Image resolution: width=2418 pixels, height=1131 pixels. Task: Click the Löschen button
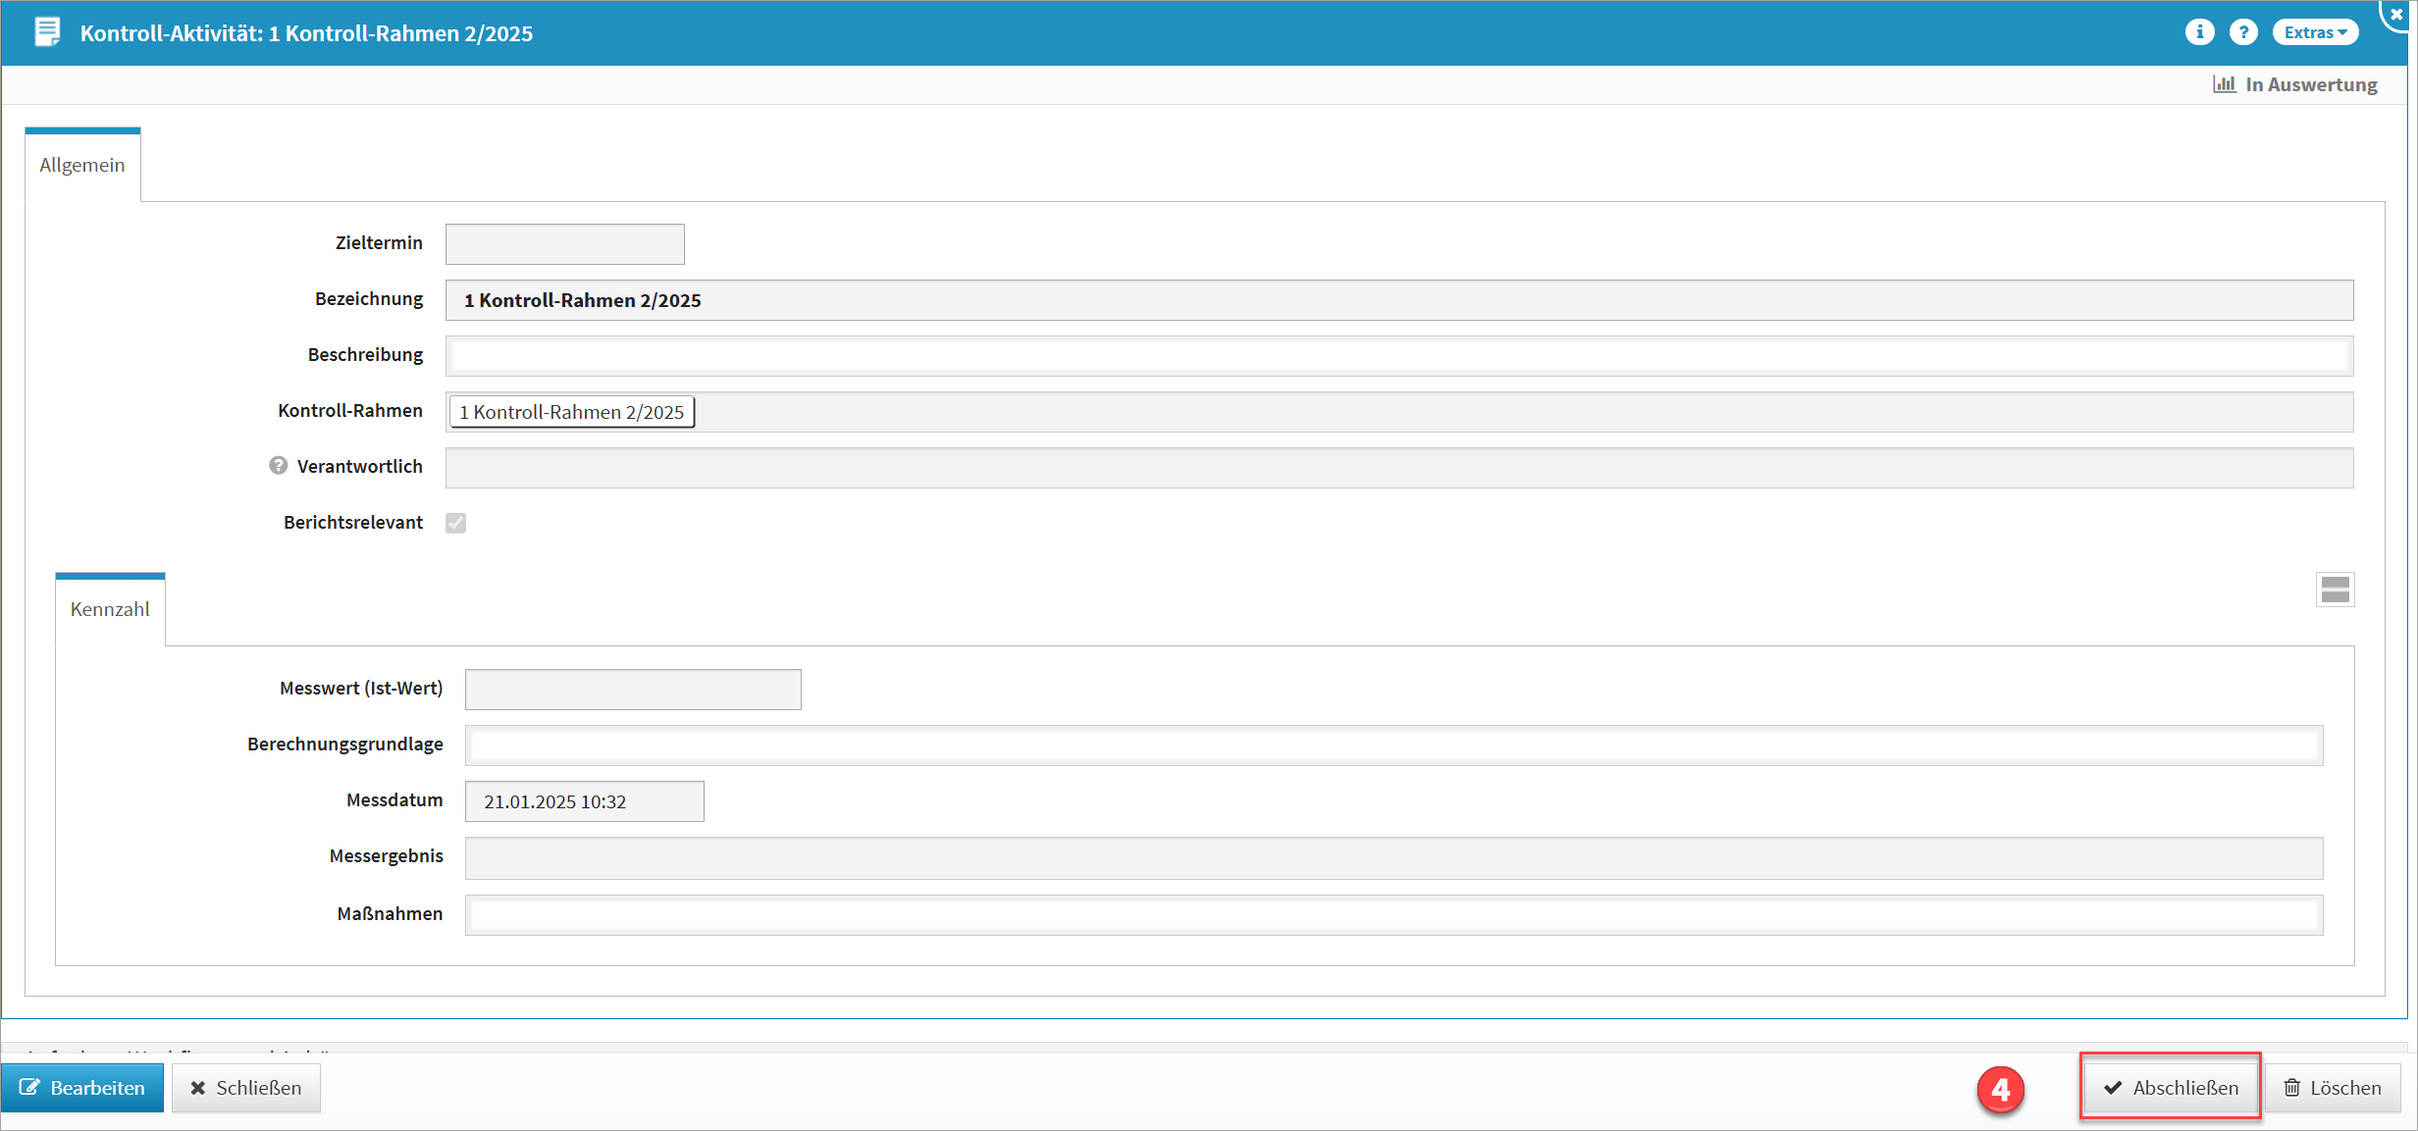pyautogui.click(x=2332, y=1088)
